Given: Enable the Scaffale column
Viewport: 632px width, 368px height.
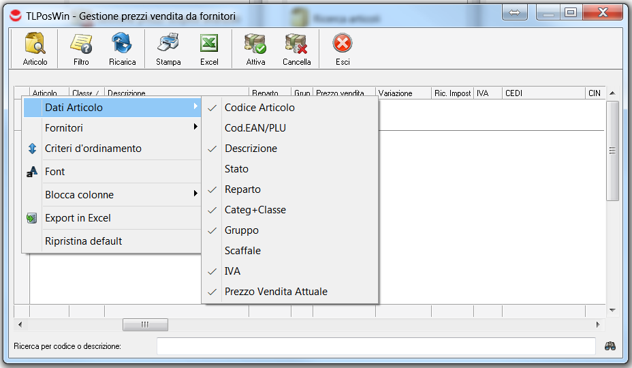Looking at the screenshot, I should tap(290, 251).
